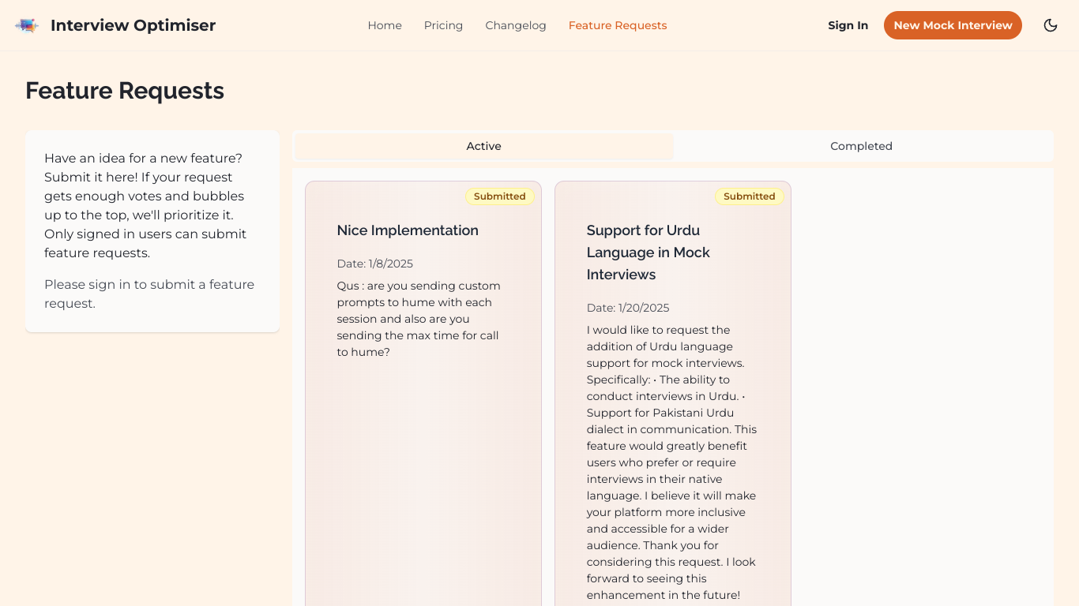Open the Support for Urdu Language card title
The image size is (1079, 606).
click(x=649, y=252)
